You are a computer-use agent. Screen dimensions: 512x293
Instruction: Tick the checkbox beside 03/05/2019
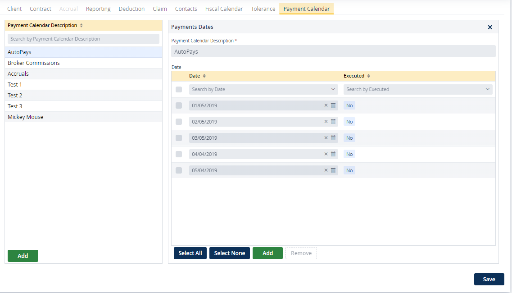click(179, 138)
